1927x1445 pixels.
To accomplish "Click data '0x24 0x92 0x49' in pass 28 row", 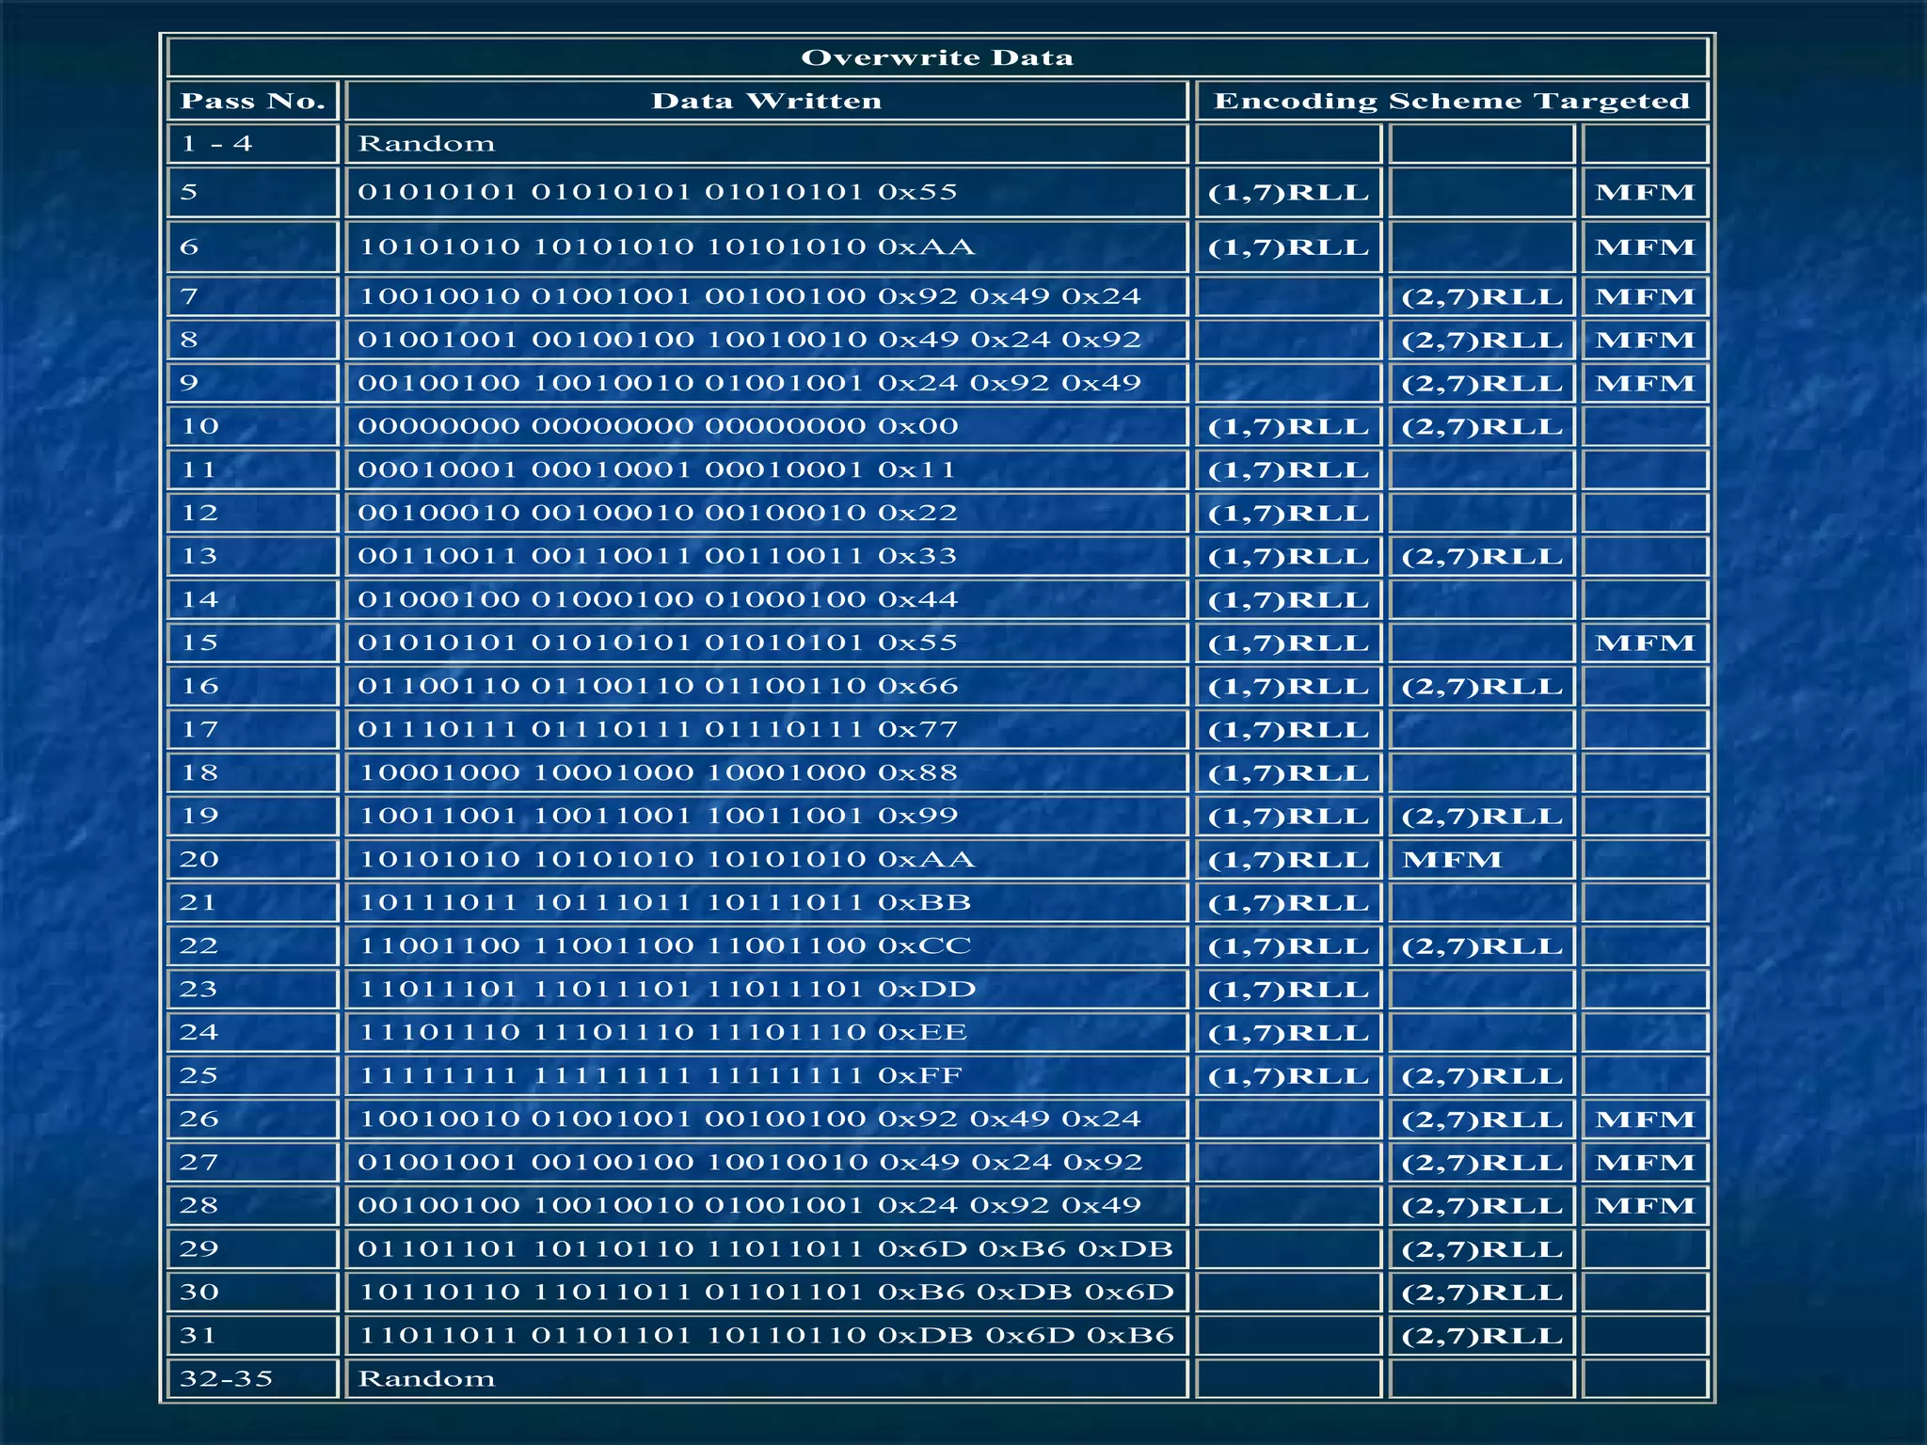I will pyautogui.click(x=1009, y=1205).
